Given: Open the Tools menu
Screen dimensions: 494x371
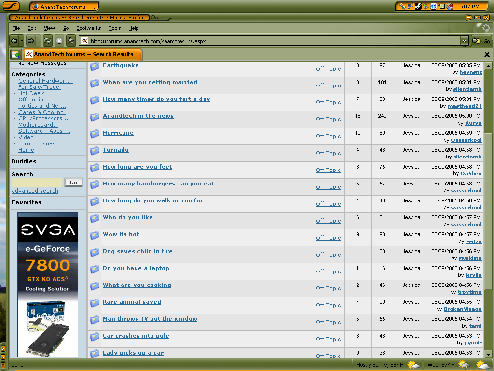Looking at the screenshot, I should (x=115, y=28).
